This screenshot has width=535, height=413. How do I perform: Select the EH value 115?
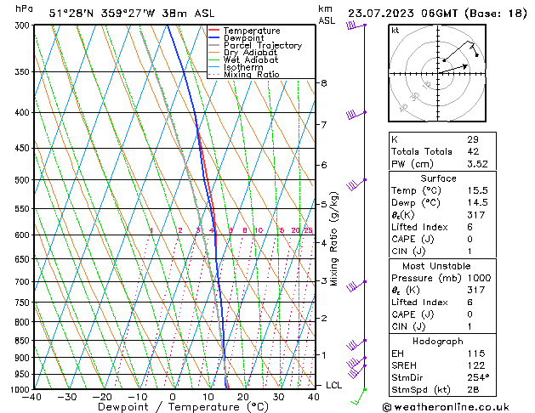[476, 354]
